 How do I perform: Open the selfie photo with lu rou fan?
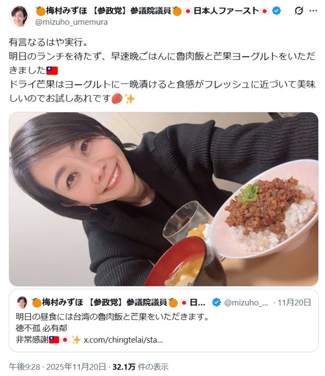click(164, 199)
